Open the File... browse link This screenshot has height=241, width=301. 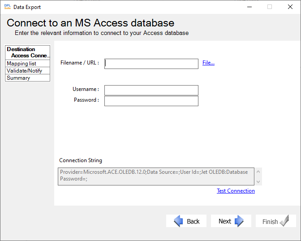coord(208,63)
